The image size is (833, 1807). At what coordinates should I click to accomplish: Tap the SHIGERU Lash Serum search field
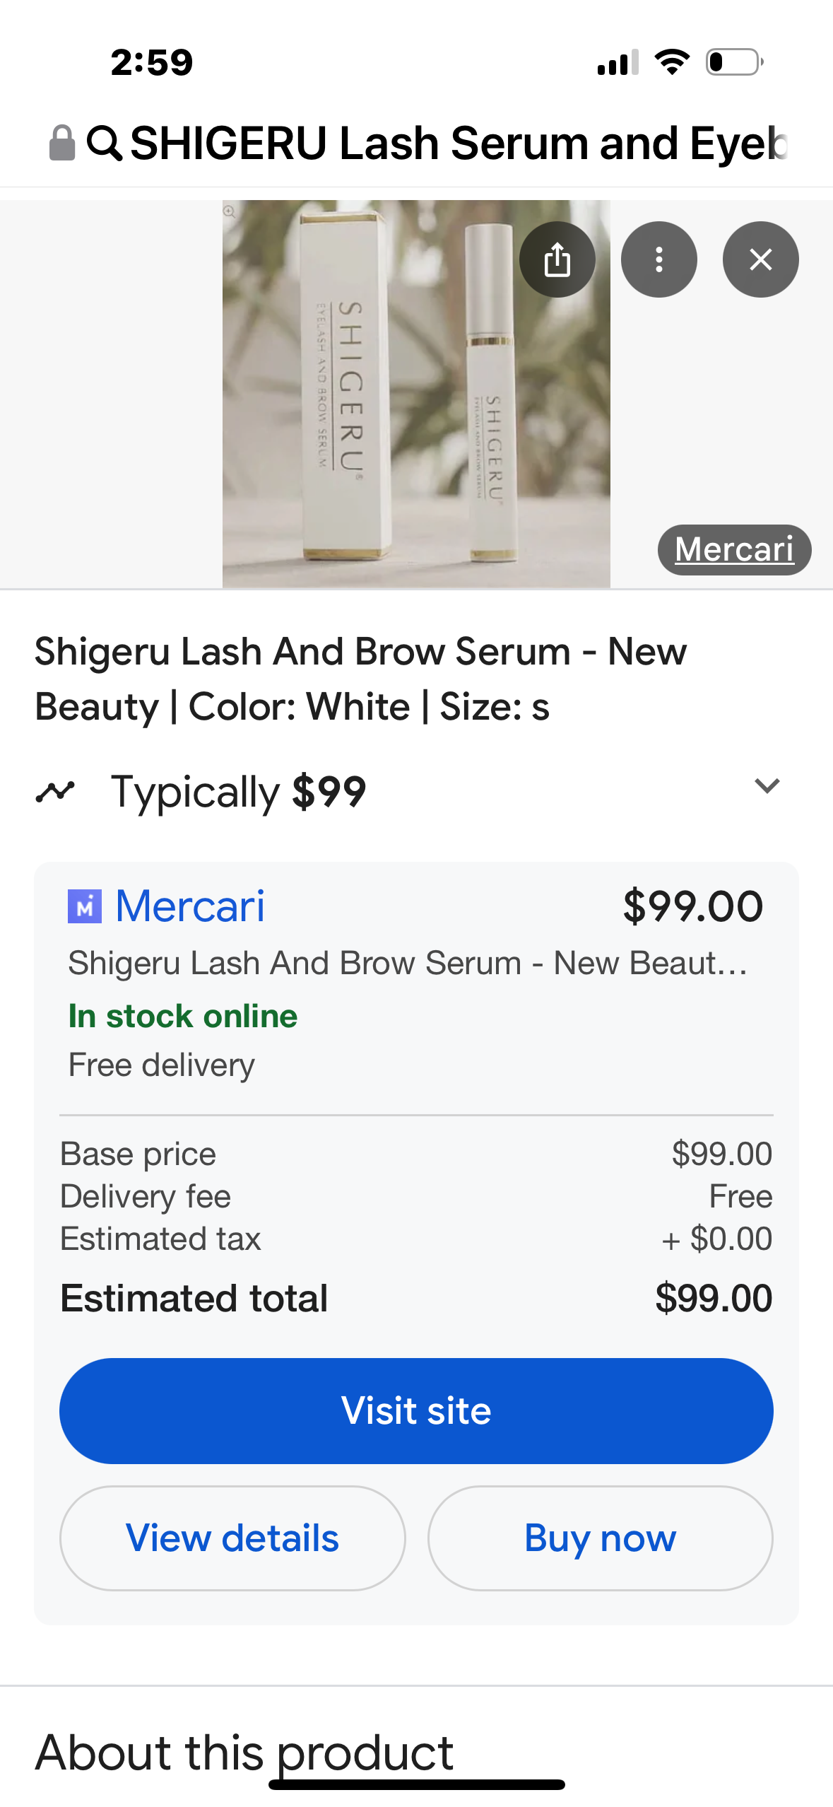click(458, 143)
